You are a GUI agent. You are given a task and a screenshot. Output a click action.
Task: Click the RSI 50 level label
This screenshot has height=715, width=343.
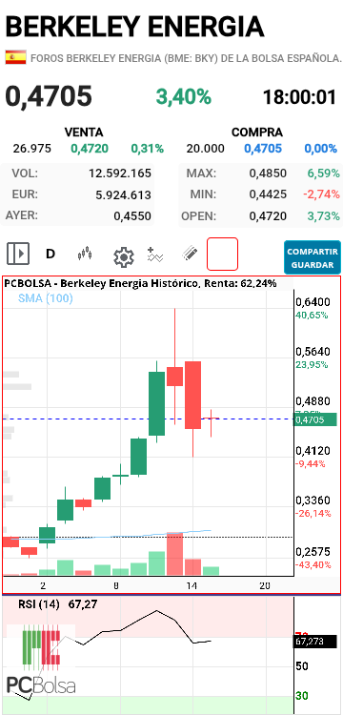(302, 666)
